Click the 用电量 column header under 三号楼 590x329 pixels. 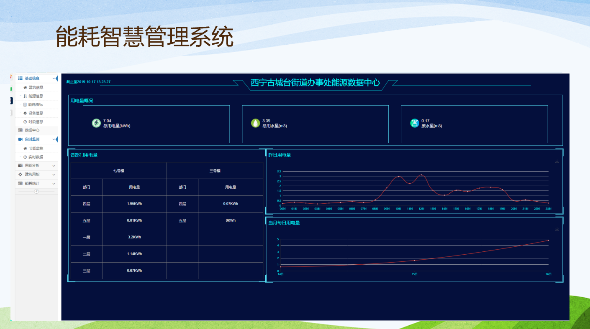pos(231,187)
